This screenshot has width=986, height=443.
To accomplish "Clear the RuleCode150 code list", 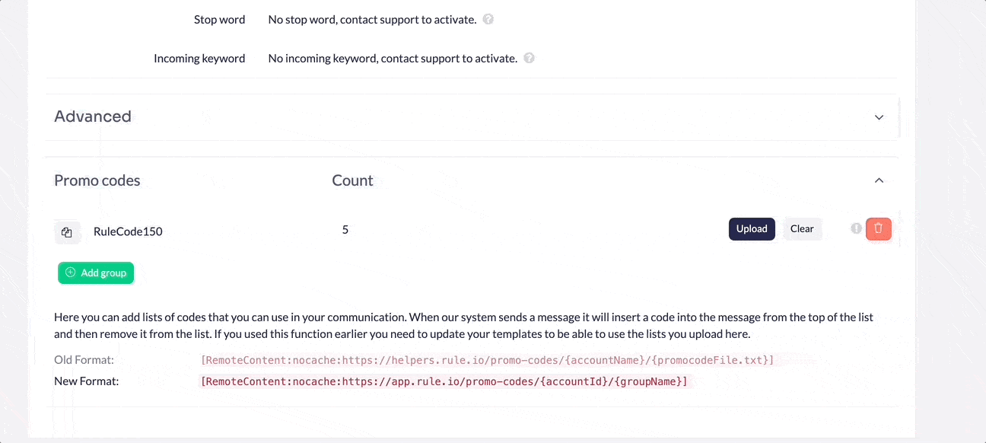I will [802, 229].
